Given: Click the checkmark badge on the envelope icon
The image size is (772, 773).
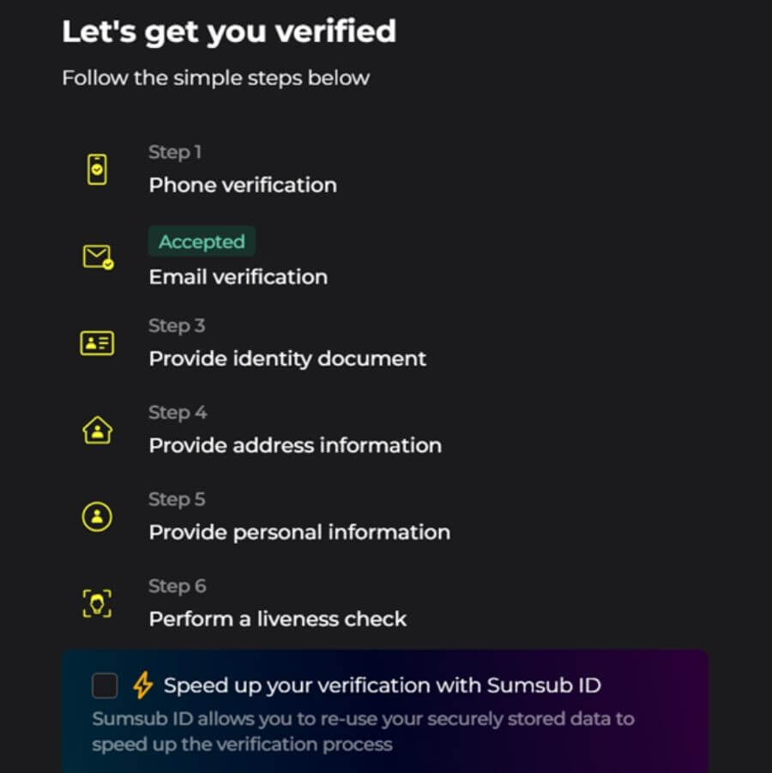Looking at the screenshot, I should pyautogui.click(x=106, y=266).
